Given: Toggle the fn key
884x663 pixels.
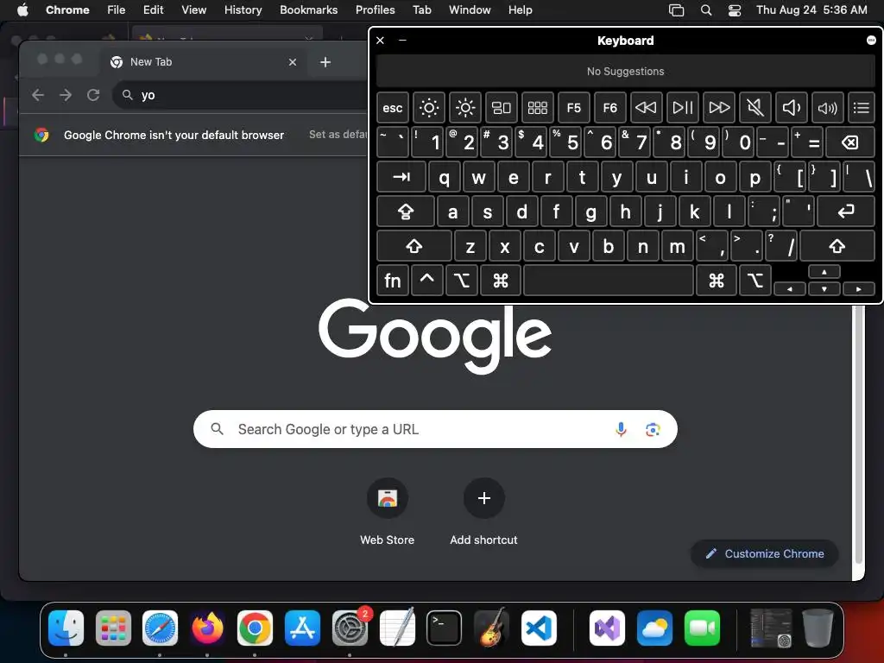Looking at the screenshot, I should 393,281.
